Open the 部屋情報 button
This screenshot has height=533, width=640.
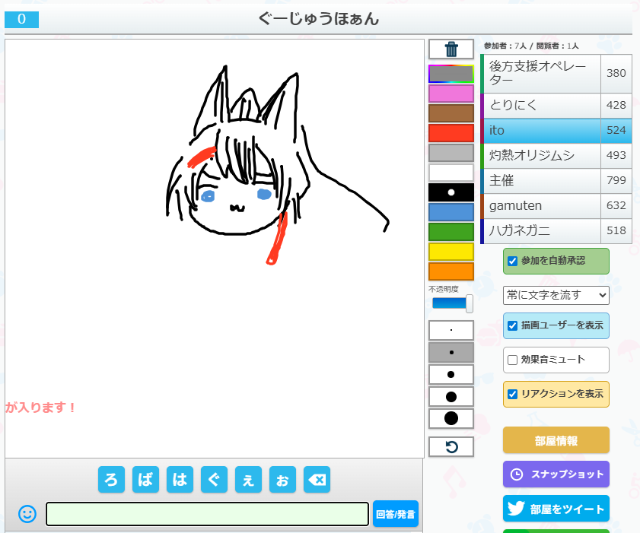(x=556, y=440)
